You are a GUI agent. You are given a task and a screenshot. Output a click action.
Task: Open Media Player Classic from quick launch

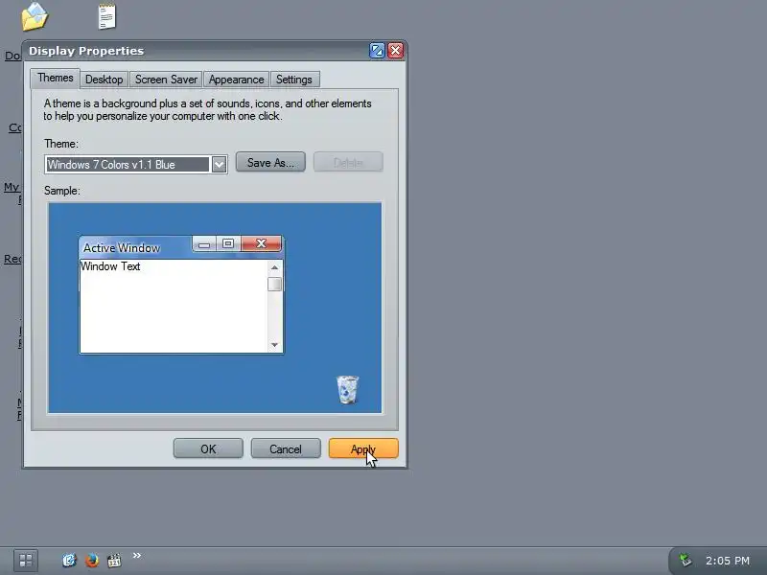click(114, 561)
